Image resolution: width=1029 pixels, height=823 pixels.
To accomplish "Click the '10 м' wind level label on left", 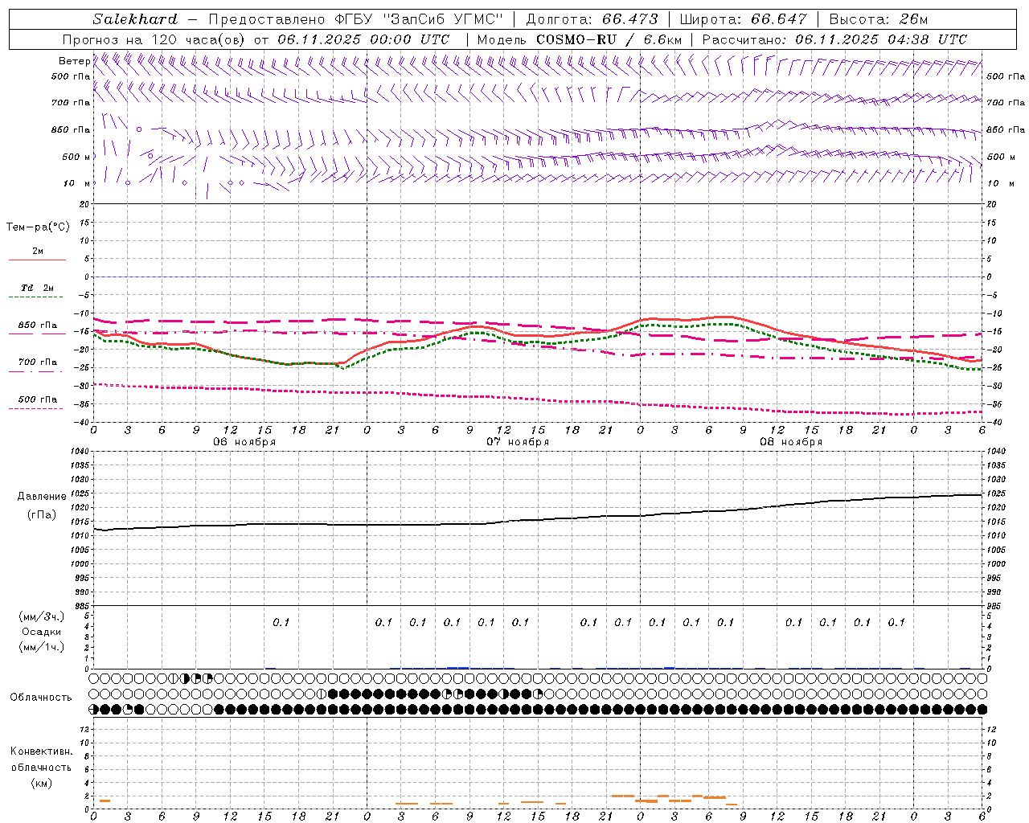I will (x=76, y=183).
